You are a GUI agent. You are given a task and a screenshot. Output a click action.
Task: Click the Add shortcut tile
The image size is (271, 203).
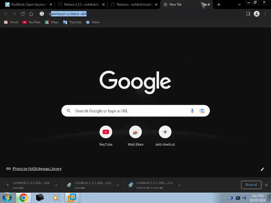point(165,136)
